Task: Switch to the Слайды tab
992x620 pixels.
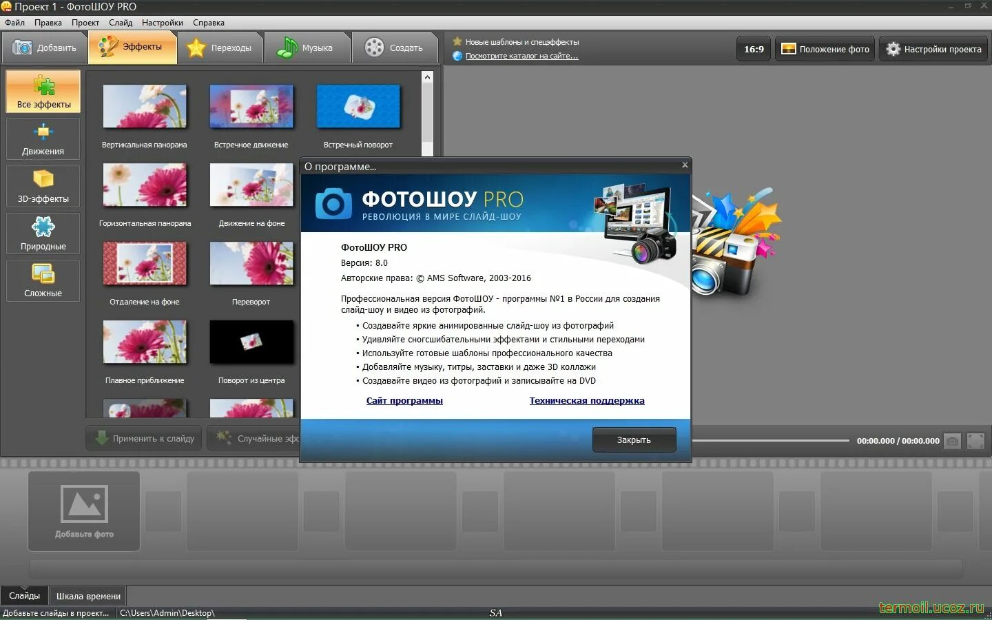Action: tap(25, 596)
